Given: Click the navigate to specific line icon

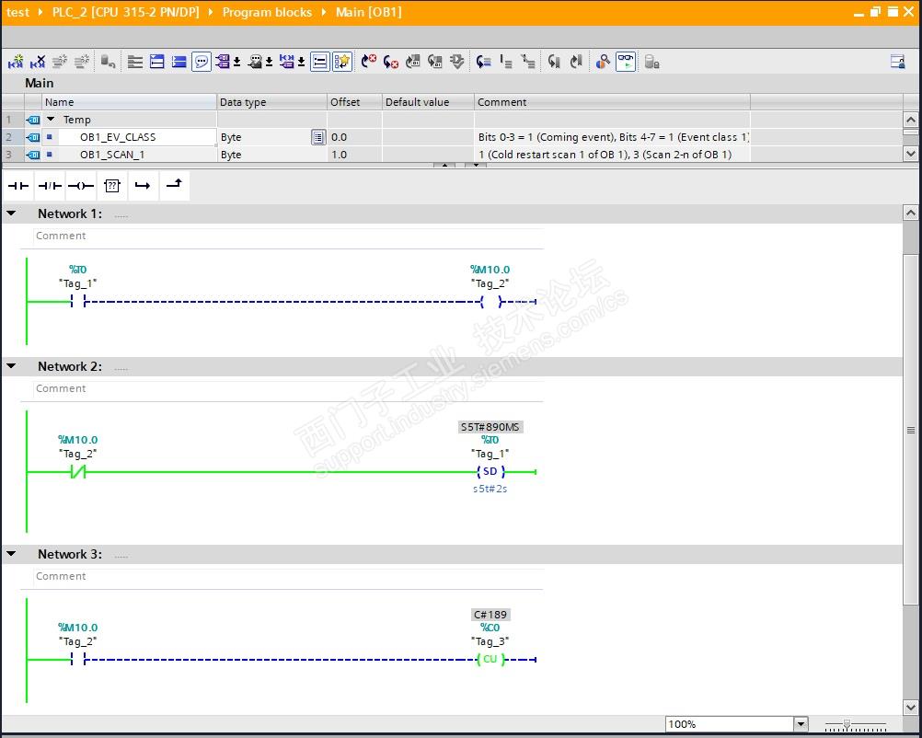Looking at the screenshot, I should 484,61.
